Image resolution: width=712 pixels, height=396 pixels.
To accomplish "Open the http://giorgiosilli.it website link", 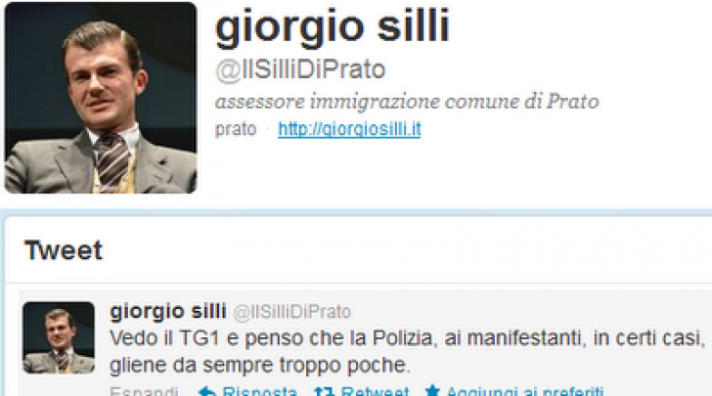I will click(x=349, y=129).
